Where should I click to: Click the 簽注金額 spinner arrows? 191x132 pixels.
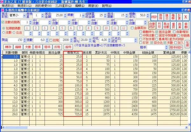point(64,15)
